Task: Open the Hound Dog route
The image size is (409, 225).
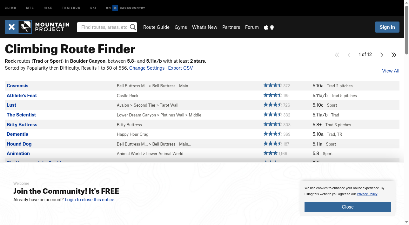Action: pos(19,144)
